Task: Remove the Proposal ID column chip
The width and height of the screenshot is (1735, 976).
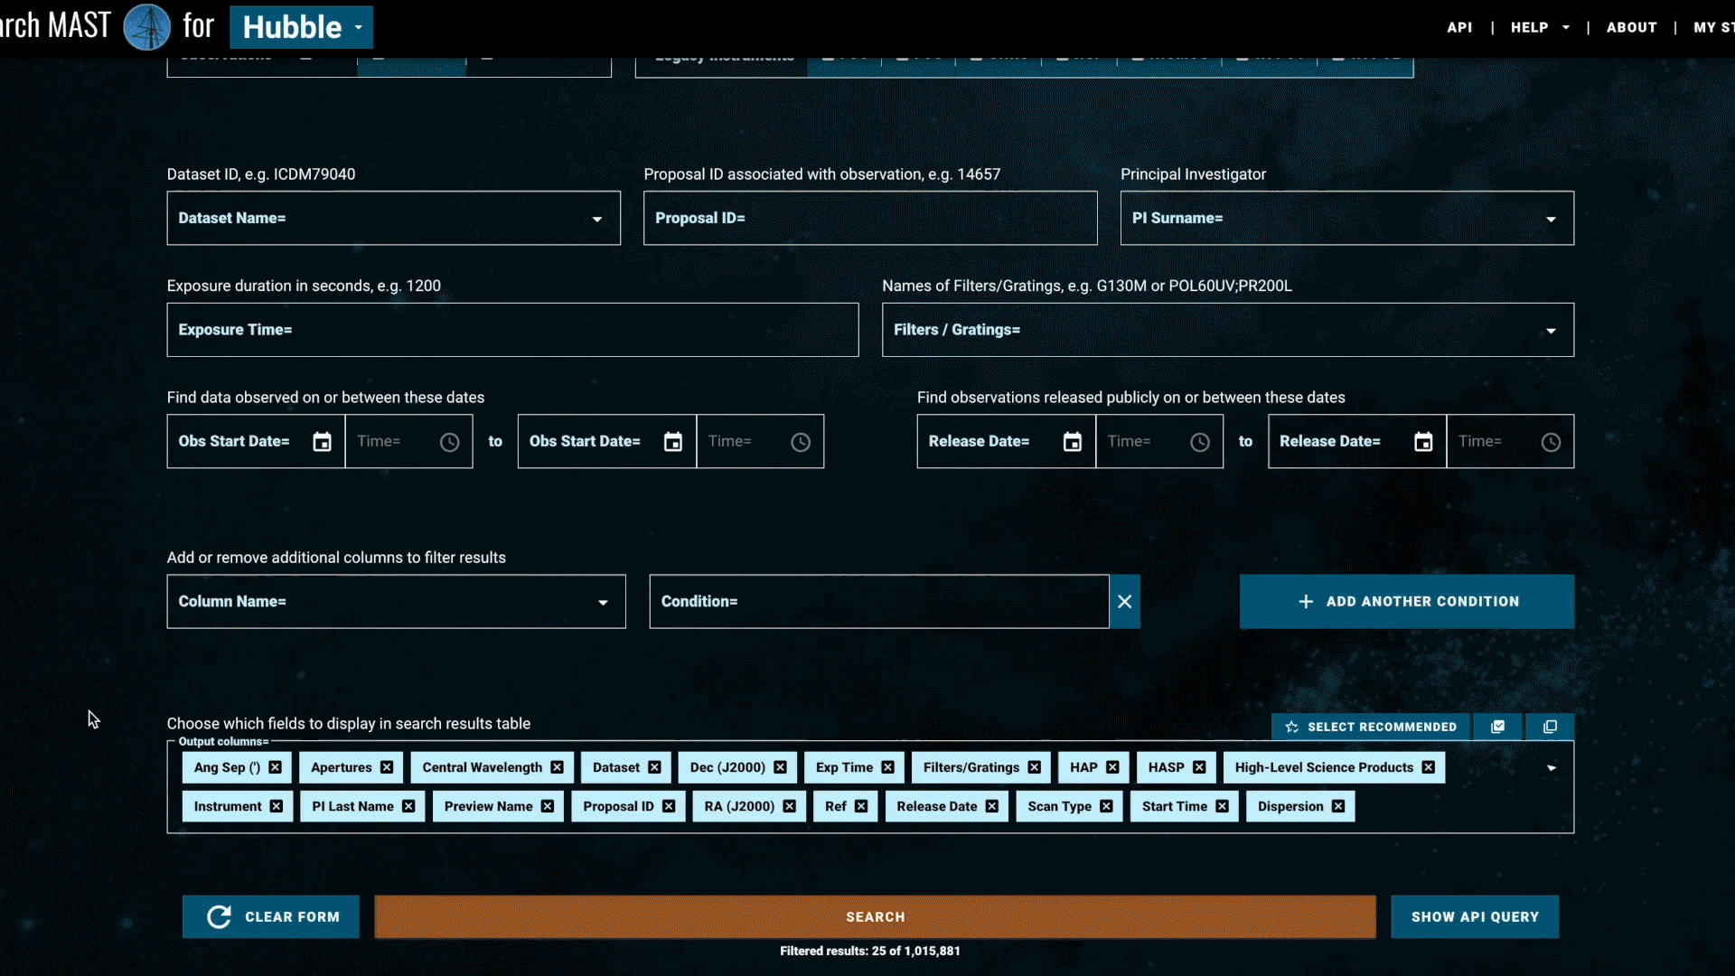Action: (x=669, y=806)
